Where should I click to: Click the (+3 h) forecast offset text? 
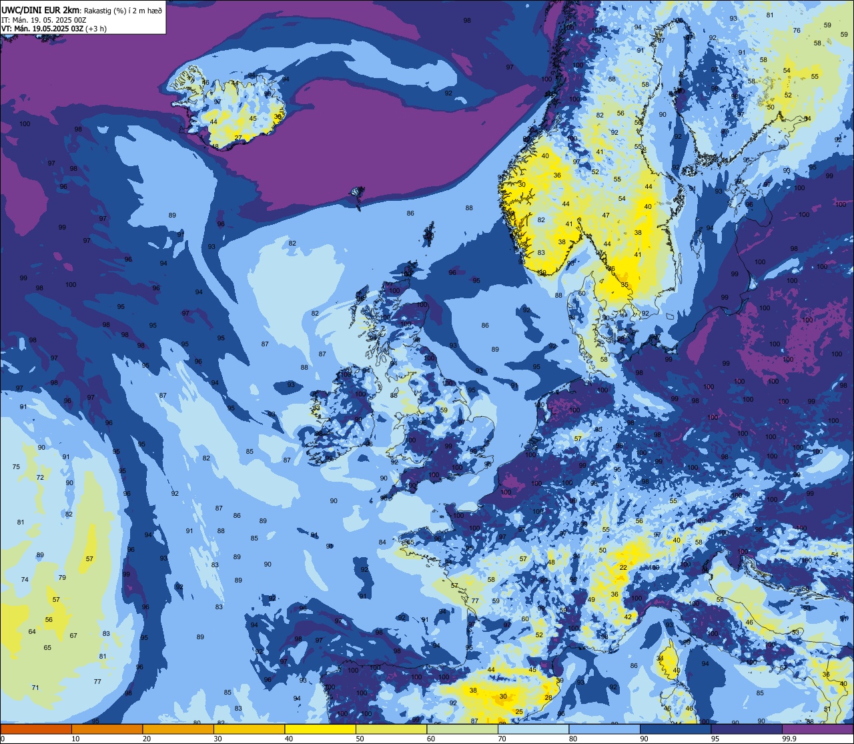96,29
